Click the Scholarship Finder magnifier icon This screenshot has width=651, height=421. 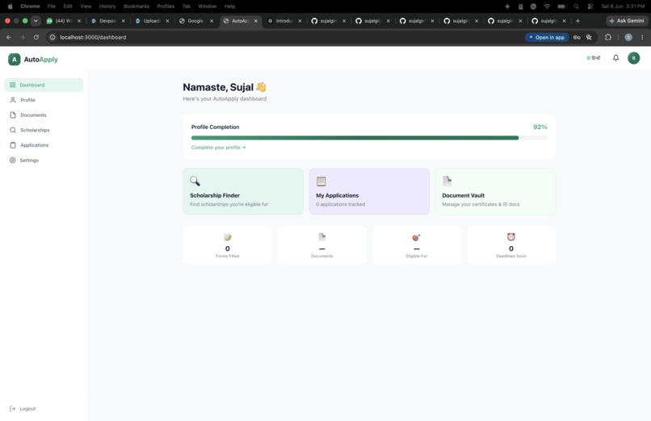pyautogui.click(x=195, y=181)
